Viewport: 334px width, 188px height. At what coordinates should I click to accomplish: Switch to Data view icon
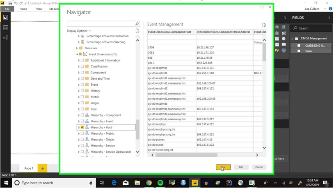[x=5, y=28]
